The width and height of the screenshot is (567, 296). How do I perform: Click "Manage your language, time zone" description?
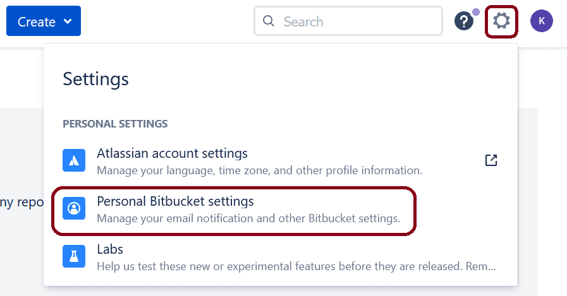pyautogui.click(x=259, y=170)
